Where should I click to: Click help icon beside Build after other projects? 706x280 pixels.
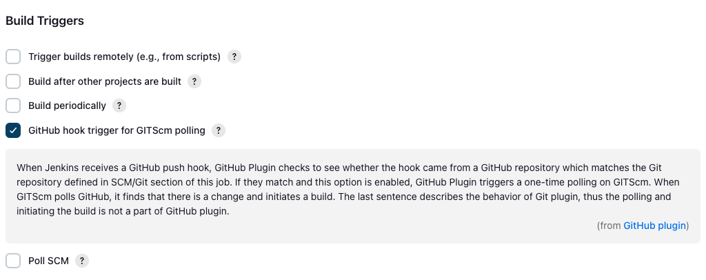point(195,81)
